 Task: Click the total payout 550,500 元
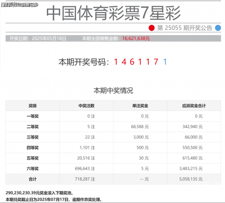pos(193,148)
